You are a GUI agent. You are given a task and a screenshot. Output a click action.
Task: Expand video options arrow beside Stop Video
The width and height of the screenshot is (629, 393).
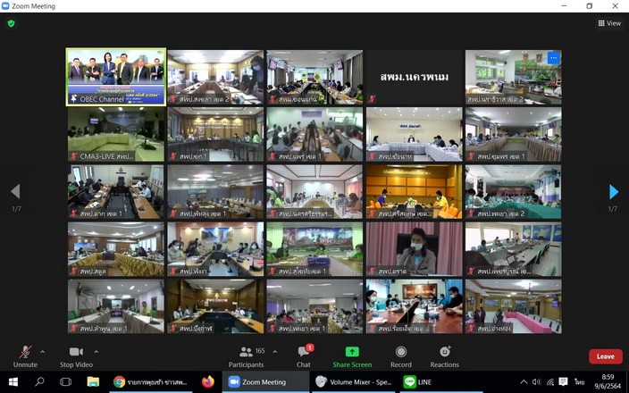[x=96, y=351]
